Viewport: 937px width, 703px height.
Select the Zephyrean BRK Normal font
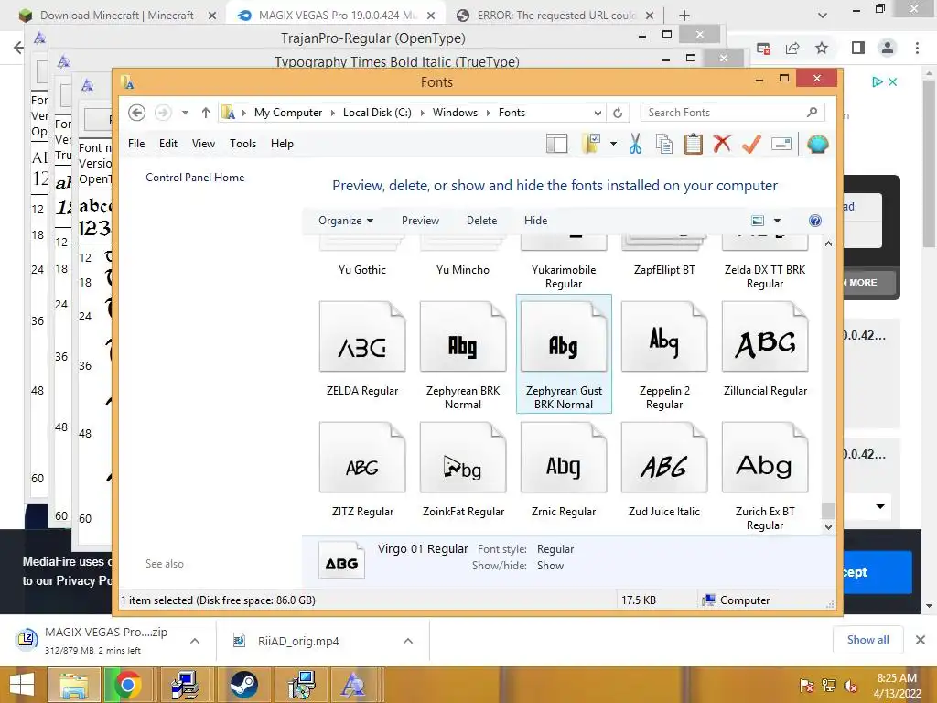[x=463, y=354]
